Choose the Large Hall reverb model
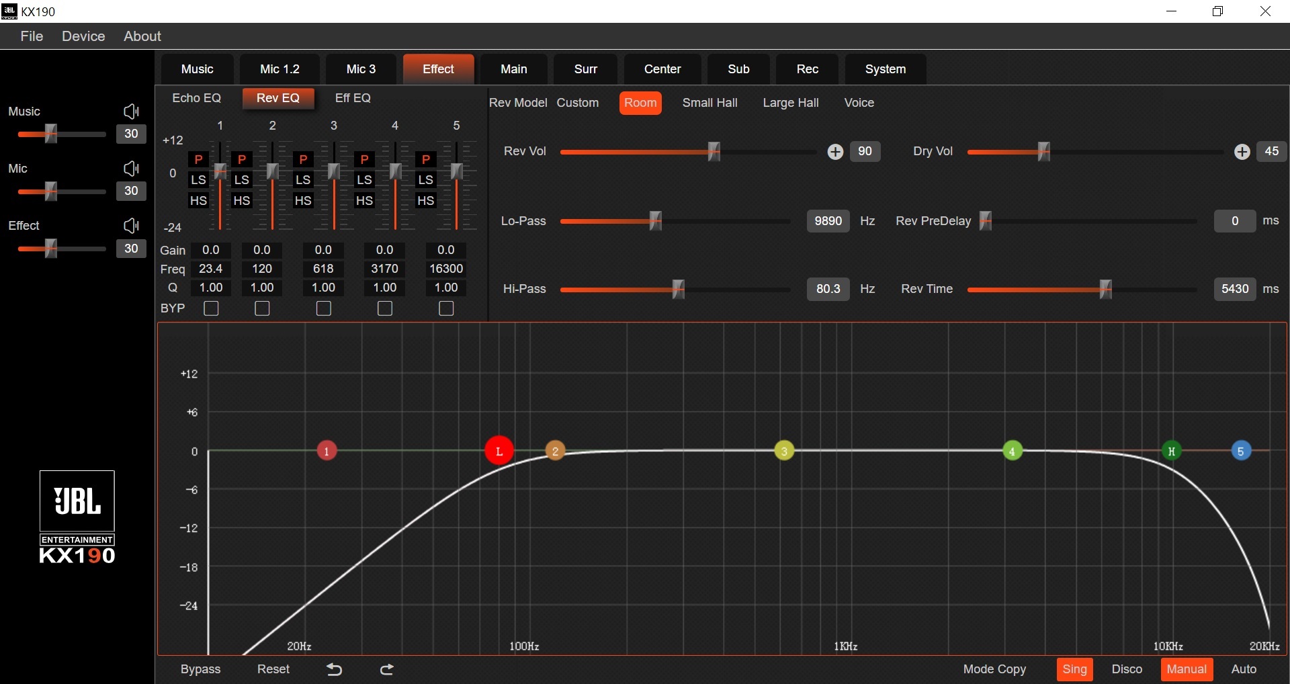 tap(791, 103)
